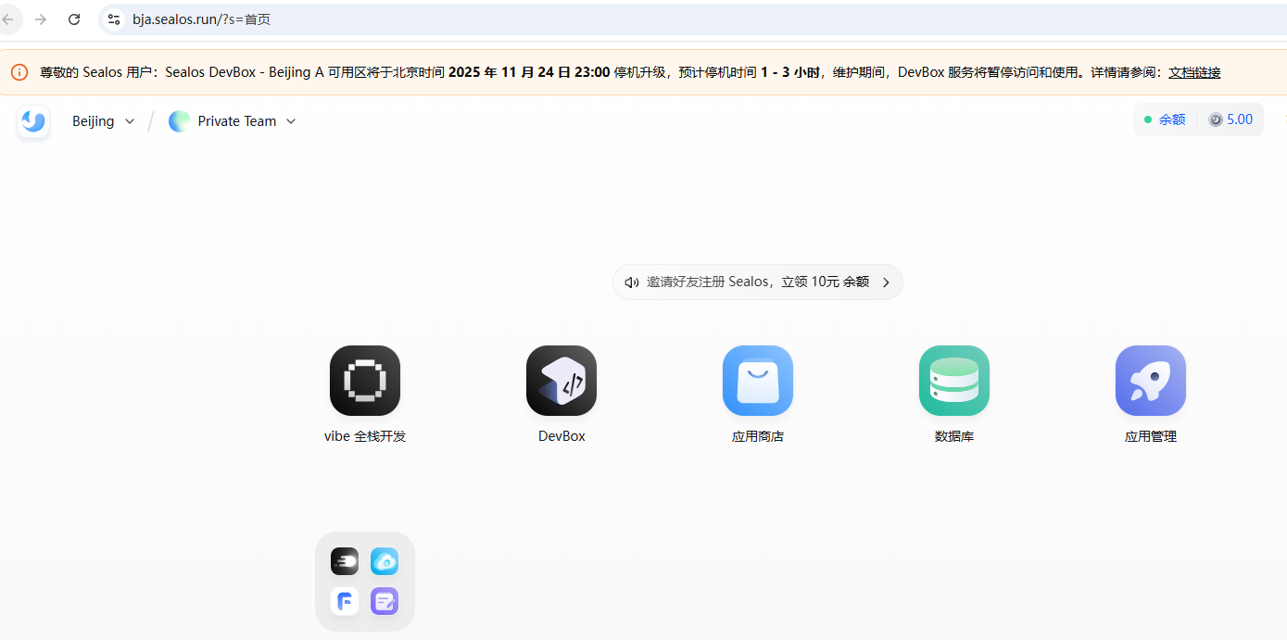The width and height of the screenshot is (1287, 640).
Task: Open the black comet icon in folder
Action: click(345, 561)
